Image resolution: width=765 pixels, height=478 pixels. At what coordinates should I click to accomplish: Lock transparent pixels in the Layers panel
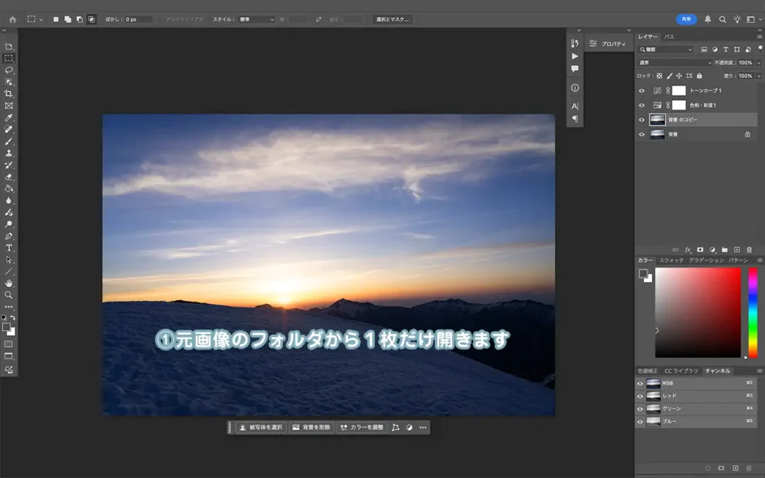pos(660,75)
